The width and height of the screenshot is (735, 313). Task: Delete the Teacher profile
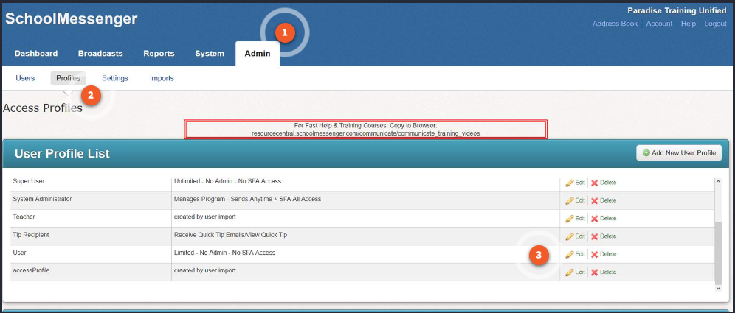603,218
